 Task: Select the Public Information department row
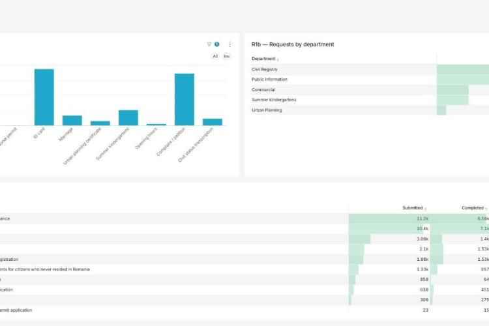(370, 80)
